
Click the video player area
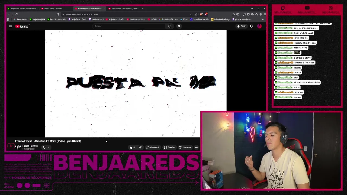136,84
